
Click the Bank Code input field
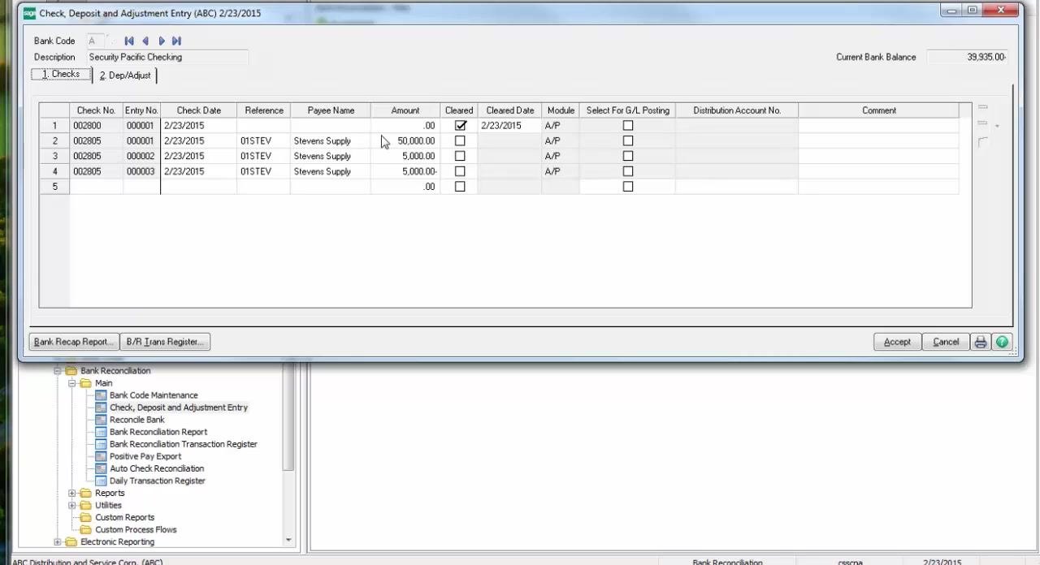pyautogui.click(x=96, y=41)
